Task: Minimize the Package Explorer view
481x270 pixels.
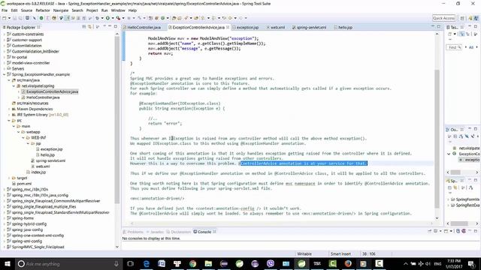Action: [x=110, y=27]
